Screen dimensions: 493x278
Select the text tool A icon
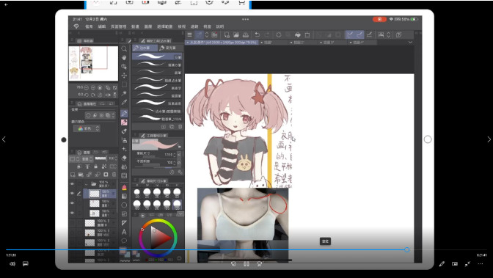(124, 232)
